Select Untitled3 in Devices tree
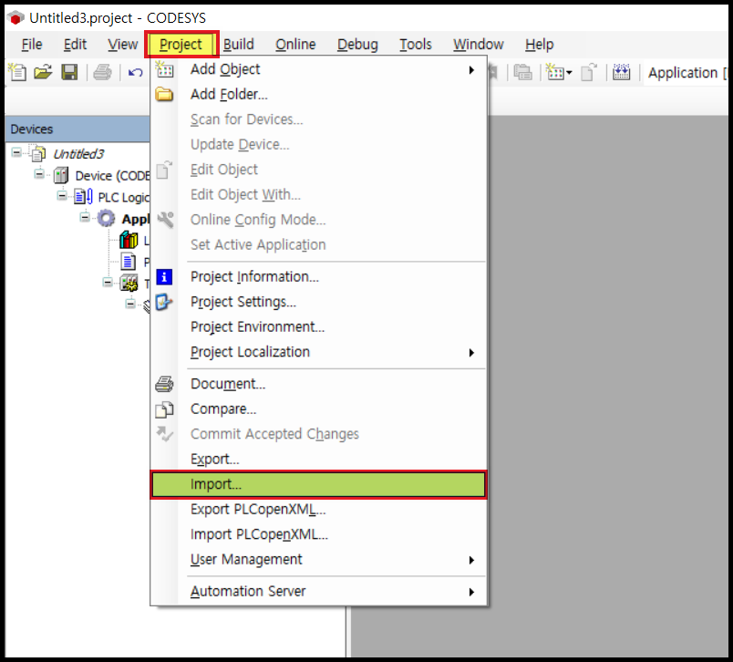 [78, 154]
